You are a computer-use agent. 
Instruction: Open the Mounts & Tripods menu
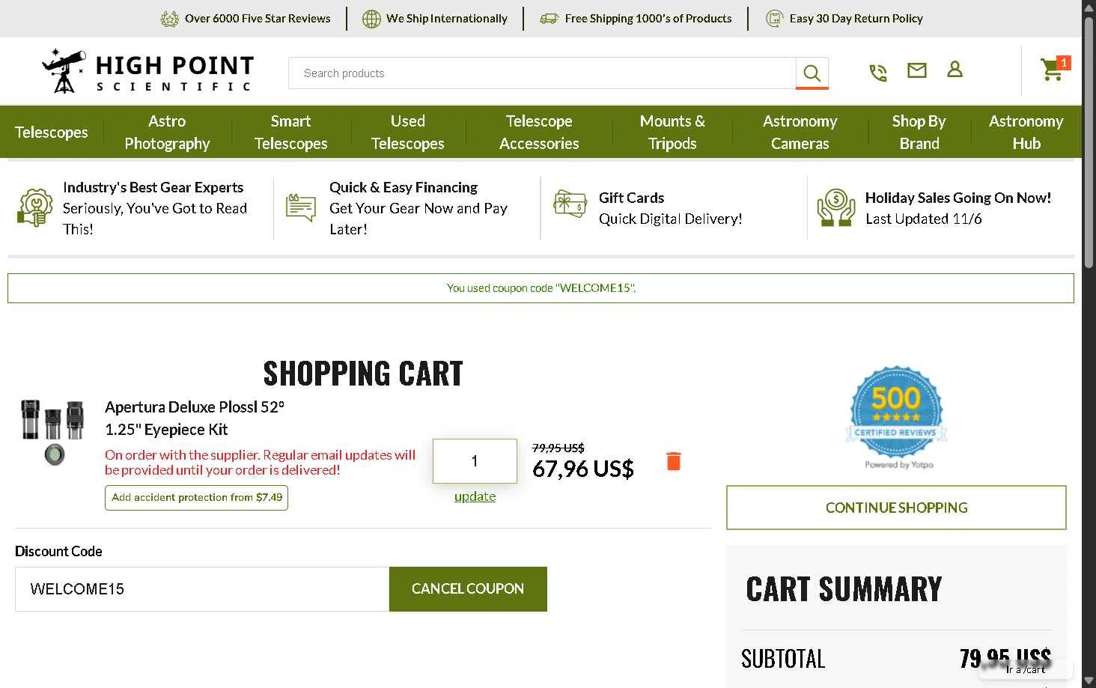pos(672,132)
